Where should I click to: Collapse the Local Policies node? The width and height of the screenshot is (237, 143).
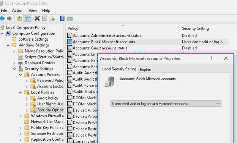(21, 92)
